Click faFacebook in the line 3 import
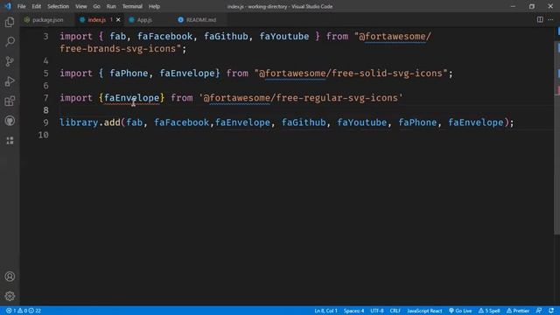The image size is (560, 315). tap(165, 37)
